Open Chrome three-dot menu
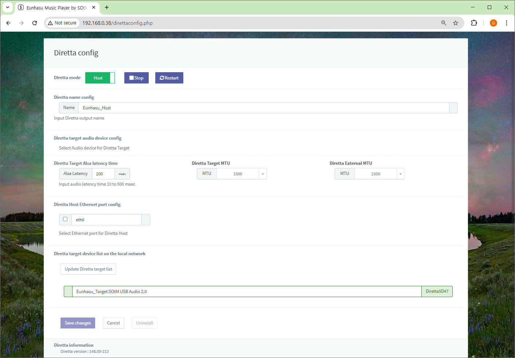This screenshot has height=358, width=515. (x=506, y=23)
